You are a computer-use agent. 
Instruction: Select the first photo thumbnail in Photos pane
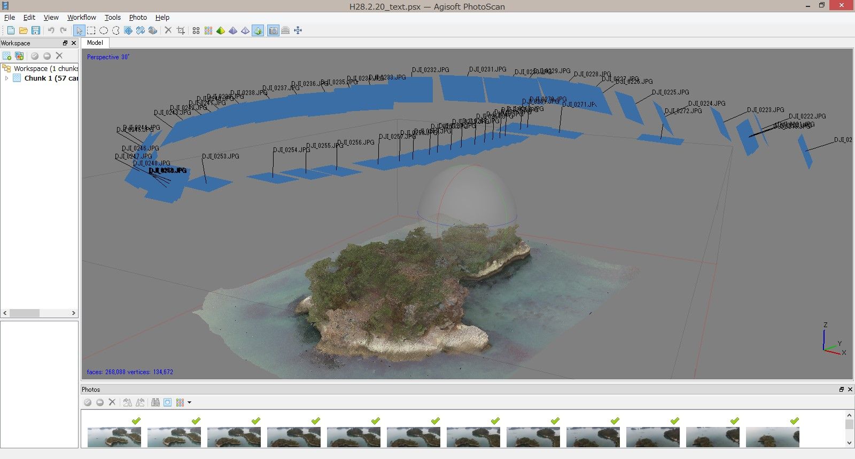[114, 437]
